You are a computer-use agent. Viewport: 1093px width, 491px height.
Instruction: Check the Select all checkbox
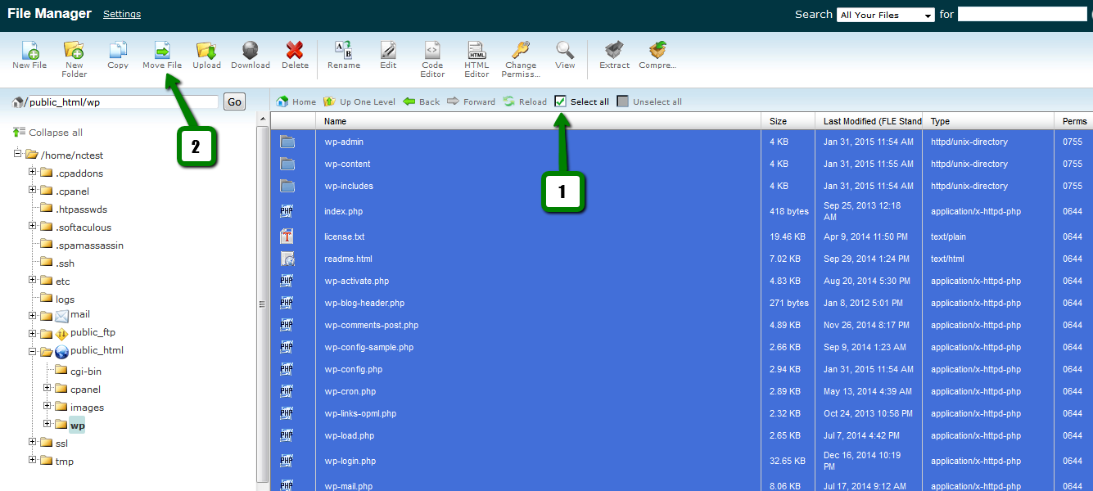[x=561, y=101]
